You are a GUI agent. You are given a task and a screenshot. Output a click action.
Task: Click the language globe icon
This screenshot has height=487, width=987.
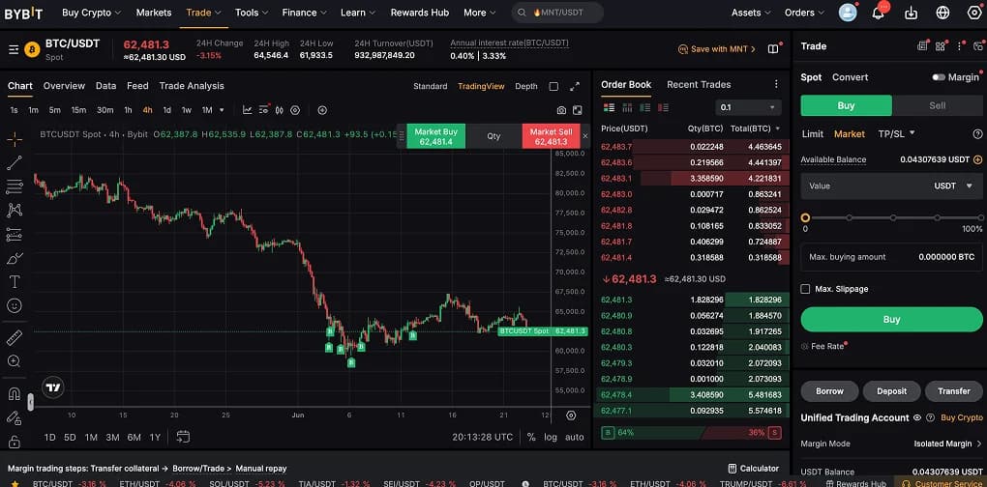(942, 12)
